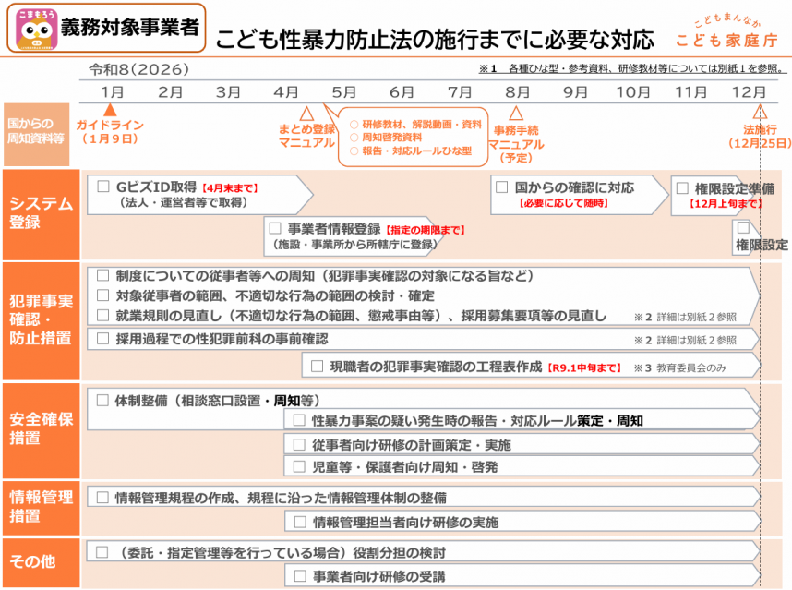792x590 pixels.
Task: Check 情報管理規程の作成 checkbox
Action: tap(102, 498)
